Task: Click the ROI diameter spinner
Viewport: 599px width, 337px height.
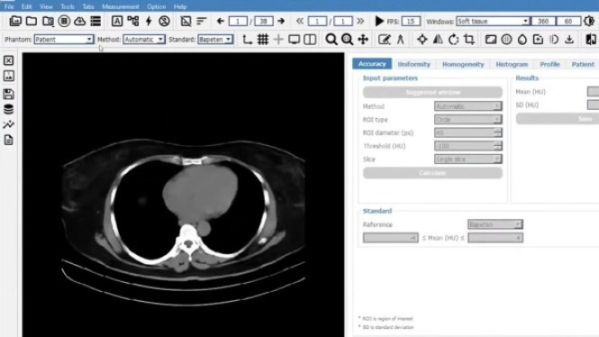Action: pos(468,132)
